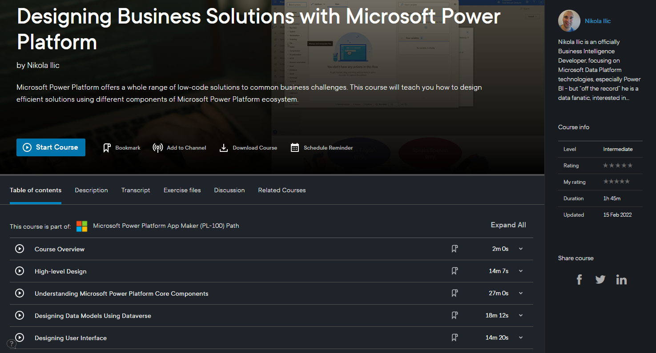Image resolution: width=656 pixels, height=353 pixels.
Task: Bookmark the Understanding Core Components module
Action: click(x=455, y=293)
